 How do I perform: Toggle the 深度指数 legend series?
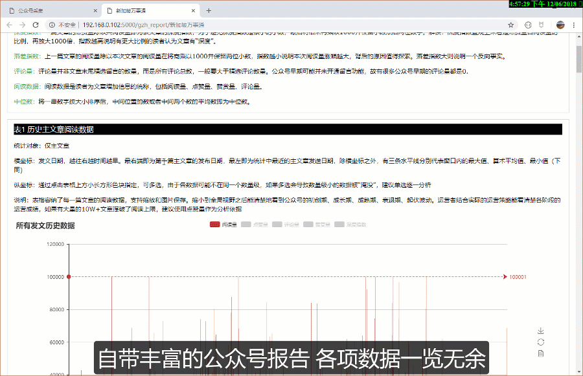point(350,225)
